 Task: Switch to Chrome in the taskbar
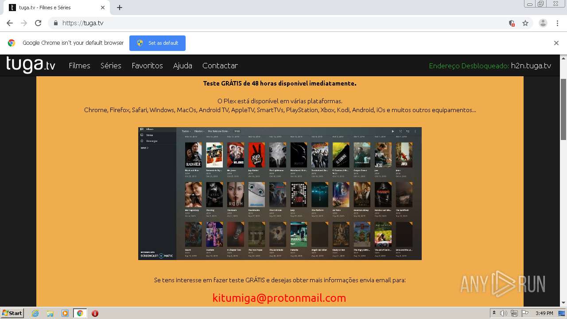pos(80,313)
